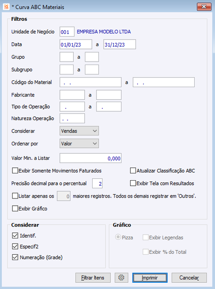
Task: Click the second Subgrupo input field
Action: (x=92, y=69)
